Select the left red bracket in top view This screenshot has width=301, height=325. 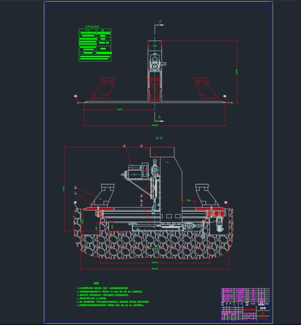(102, 89)
